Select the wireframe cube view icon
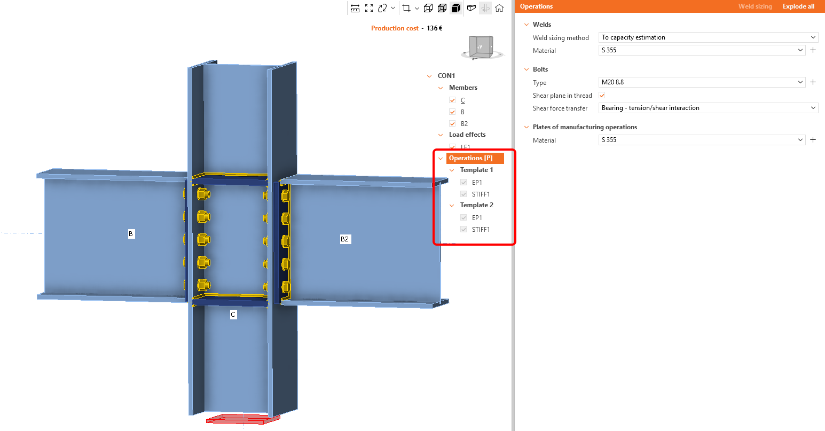The image size is (825, 431). (428, 8)
